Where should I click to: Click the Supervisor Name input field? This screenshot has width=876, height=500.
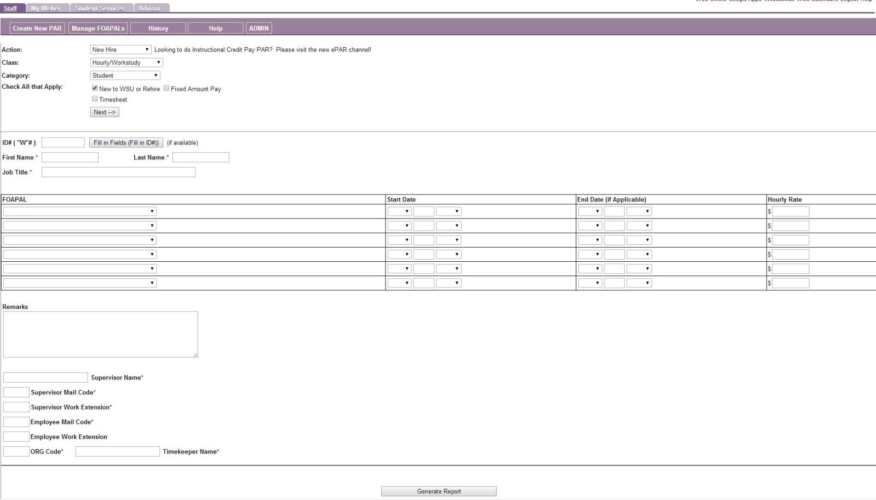pos(45,377)
